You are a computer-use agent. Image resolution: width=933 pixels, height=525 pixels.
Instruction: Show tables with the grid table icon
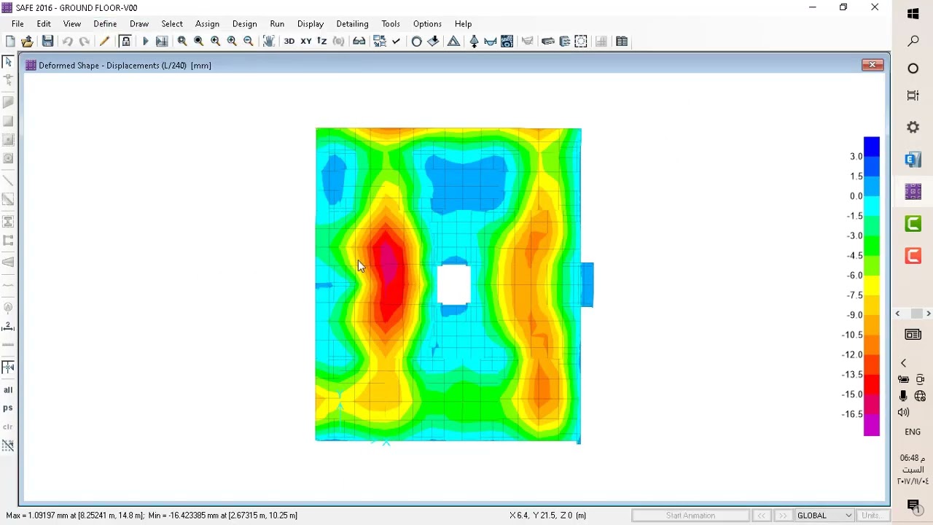click(x=622, y=42)
